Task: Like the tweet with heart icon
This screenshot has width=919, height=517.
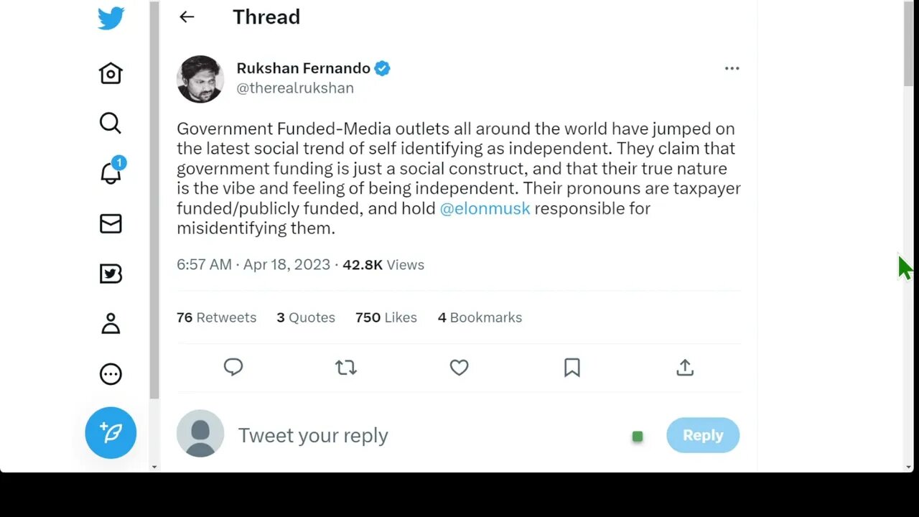Action: click(459, 368)
